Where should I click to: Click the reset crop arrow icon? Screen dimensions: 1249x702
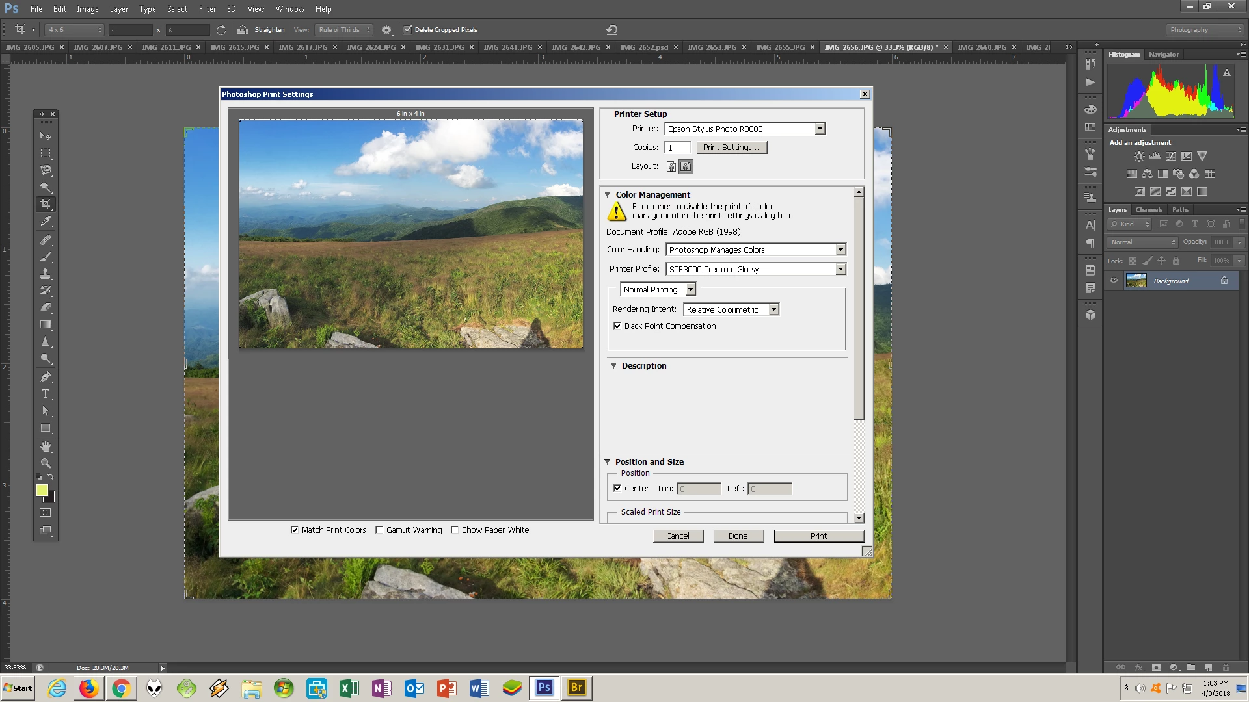[x=611, y=30]
